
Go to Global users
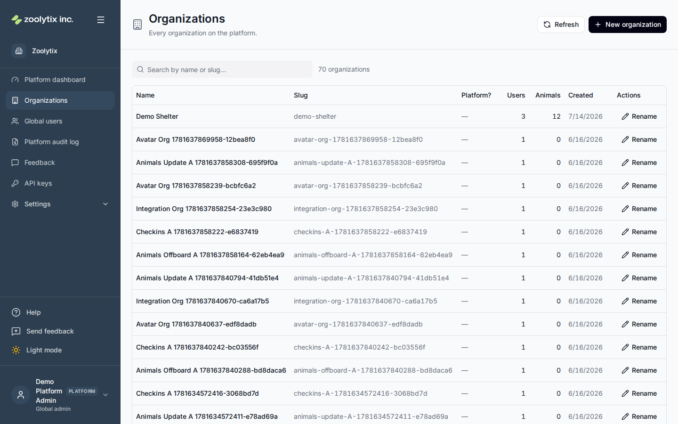coord(60,121)
